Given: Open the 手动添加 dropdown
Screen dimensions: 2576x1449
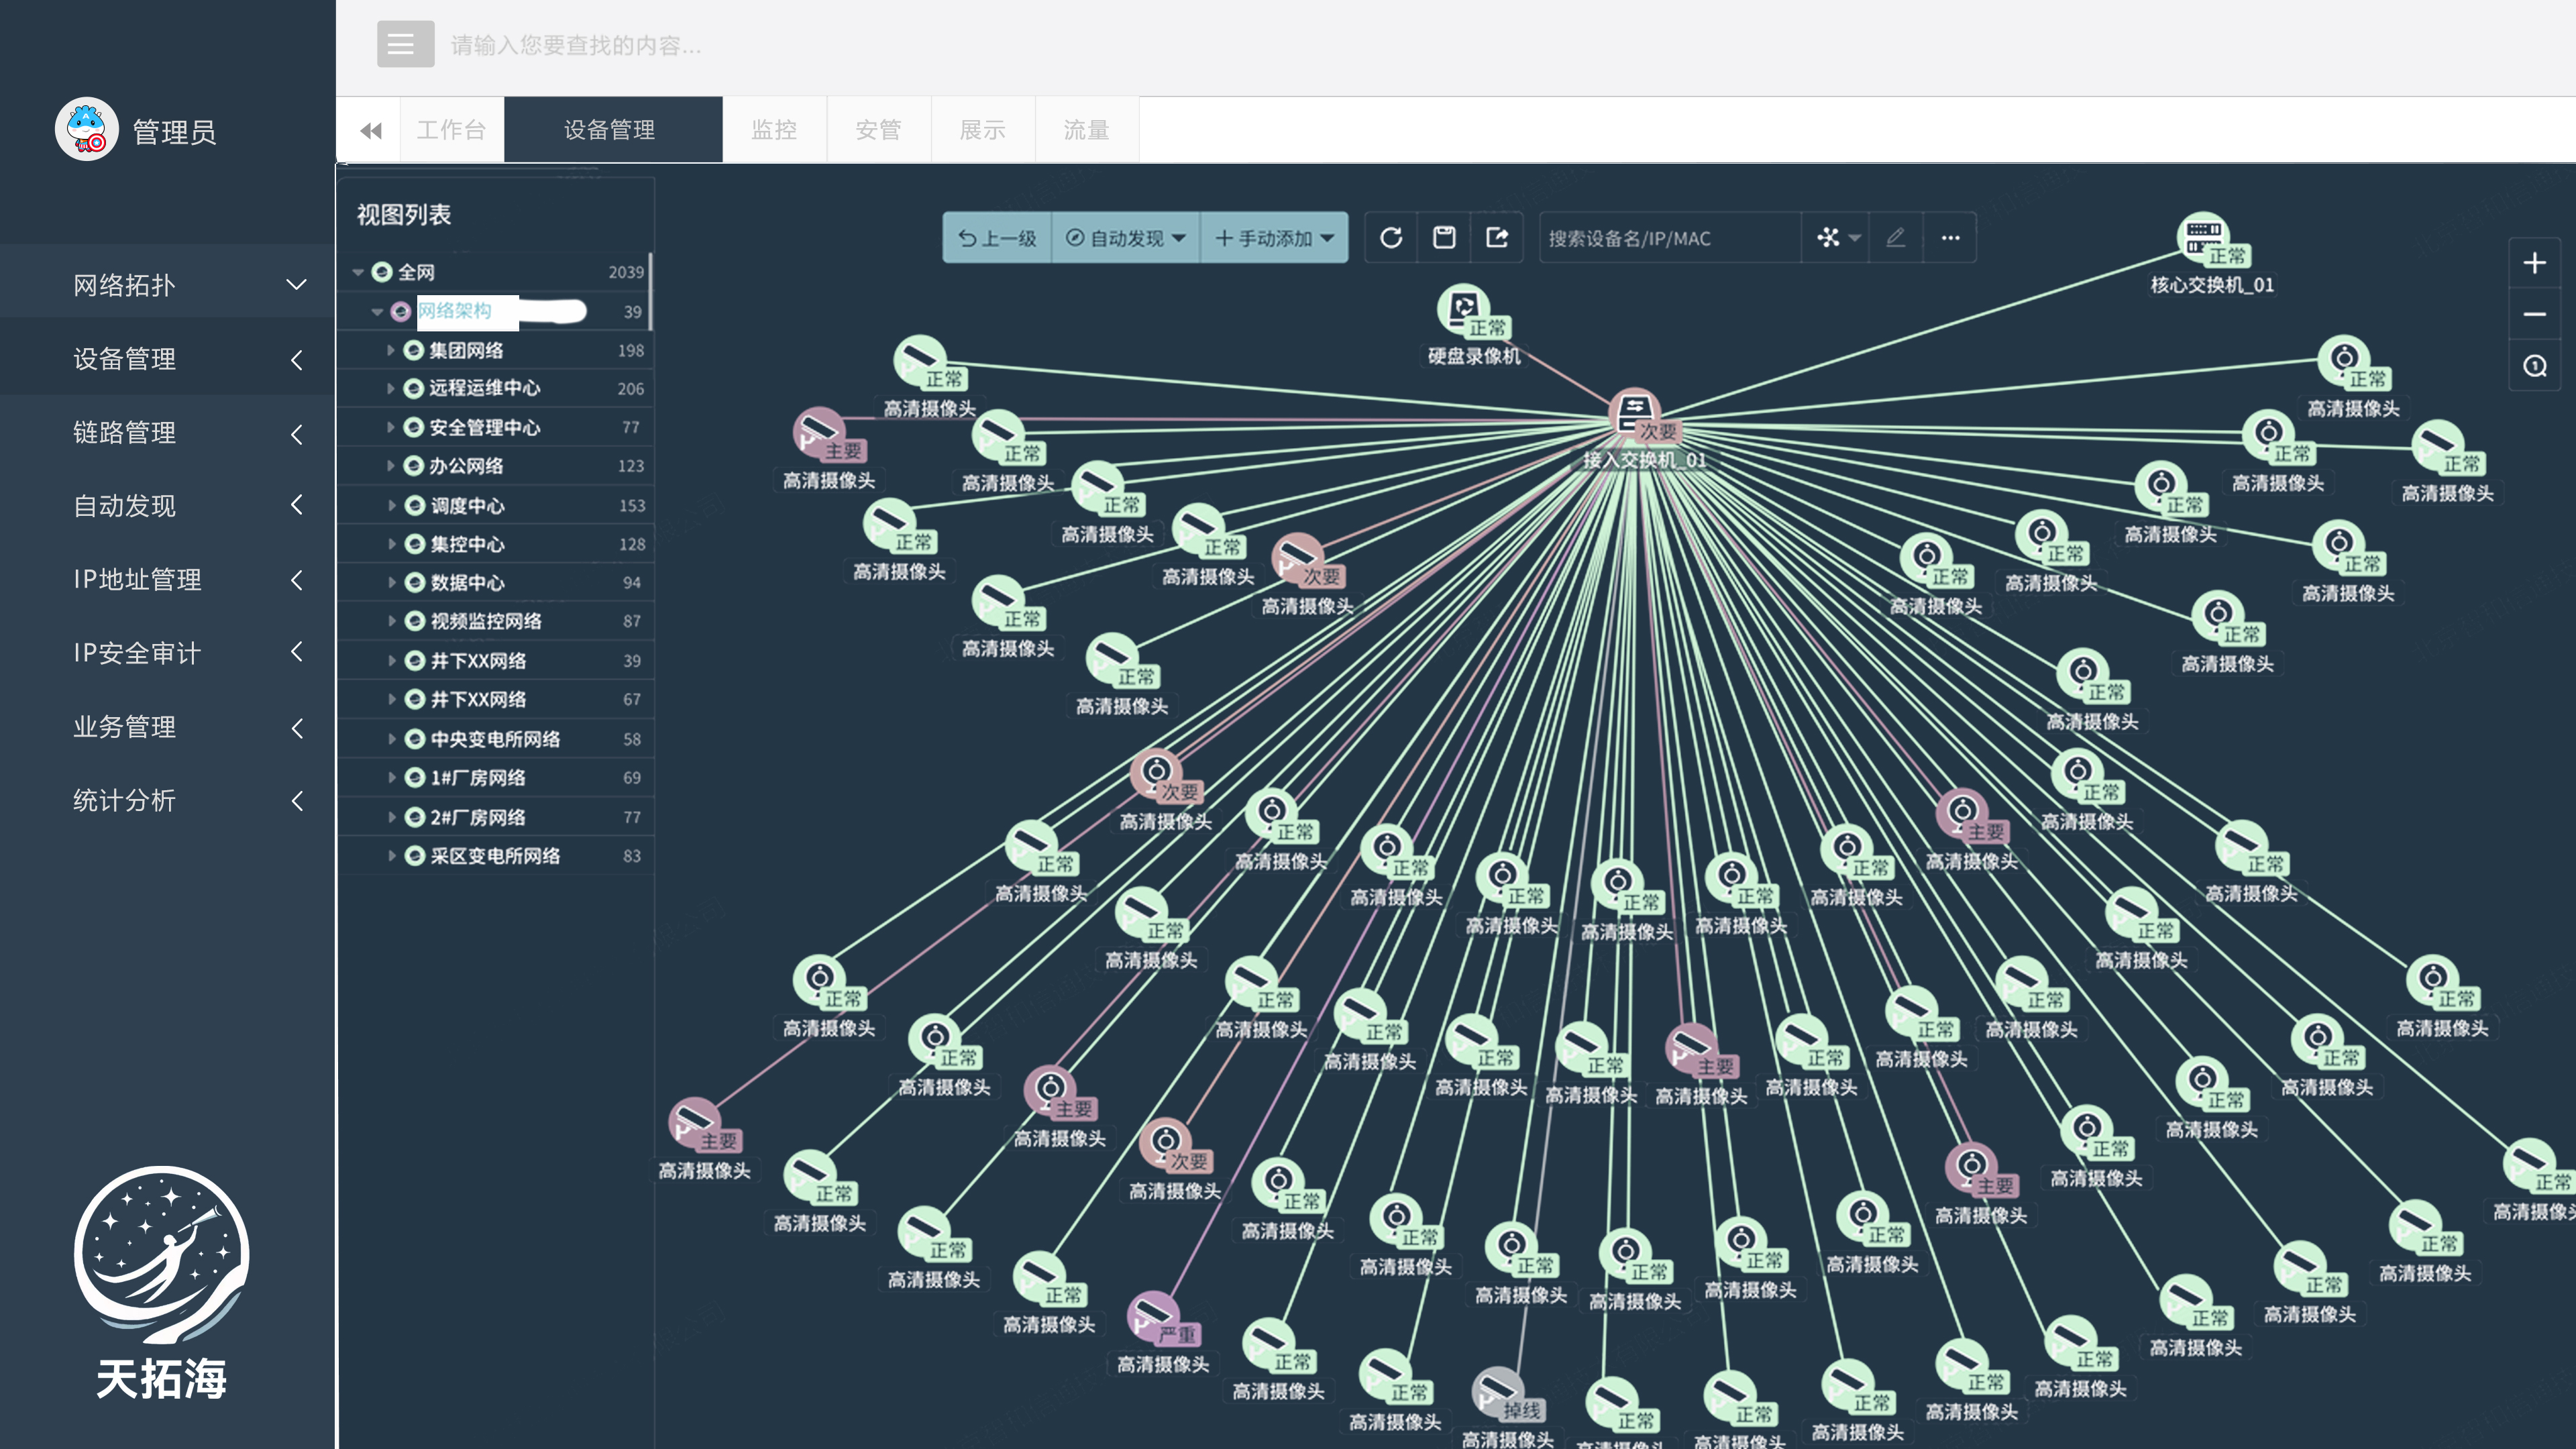Looking at the screenshot, I should [1274, 238].
